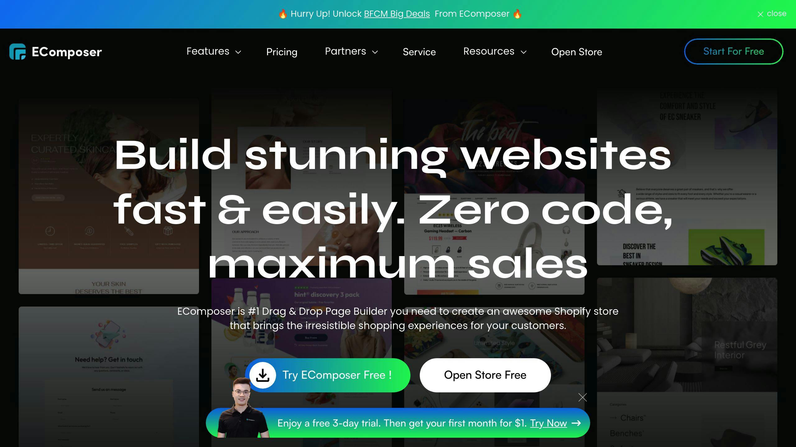
Task: Expand the Resources dropdown menu
Action: [494, 51]
